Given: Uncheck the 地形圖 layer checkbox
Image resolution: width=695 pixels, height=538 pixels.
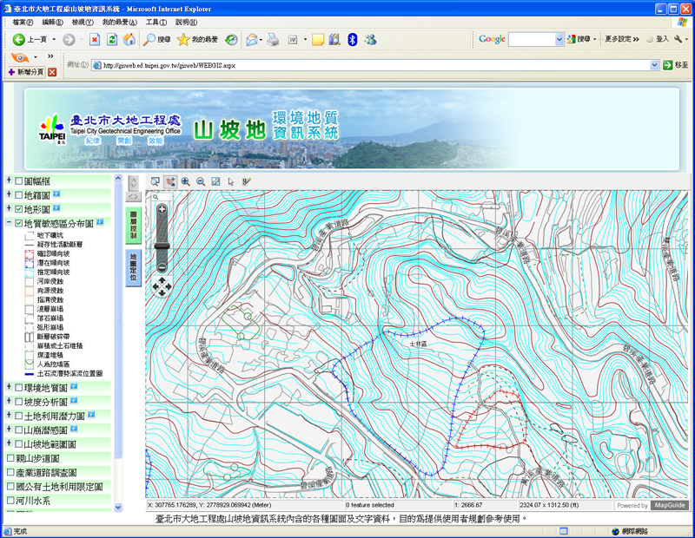Looking at the screenshot, I should (19, 209).
